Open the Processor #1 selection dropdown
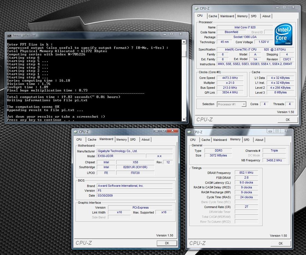This screenshot has width=306, height=255. coord(244,104)
